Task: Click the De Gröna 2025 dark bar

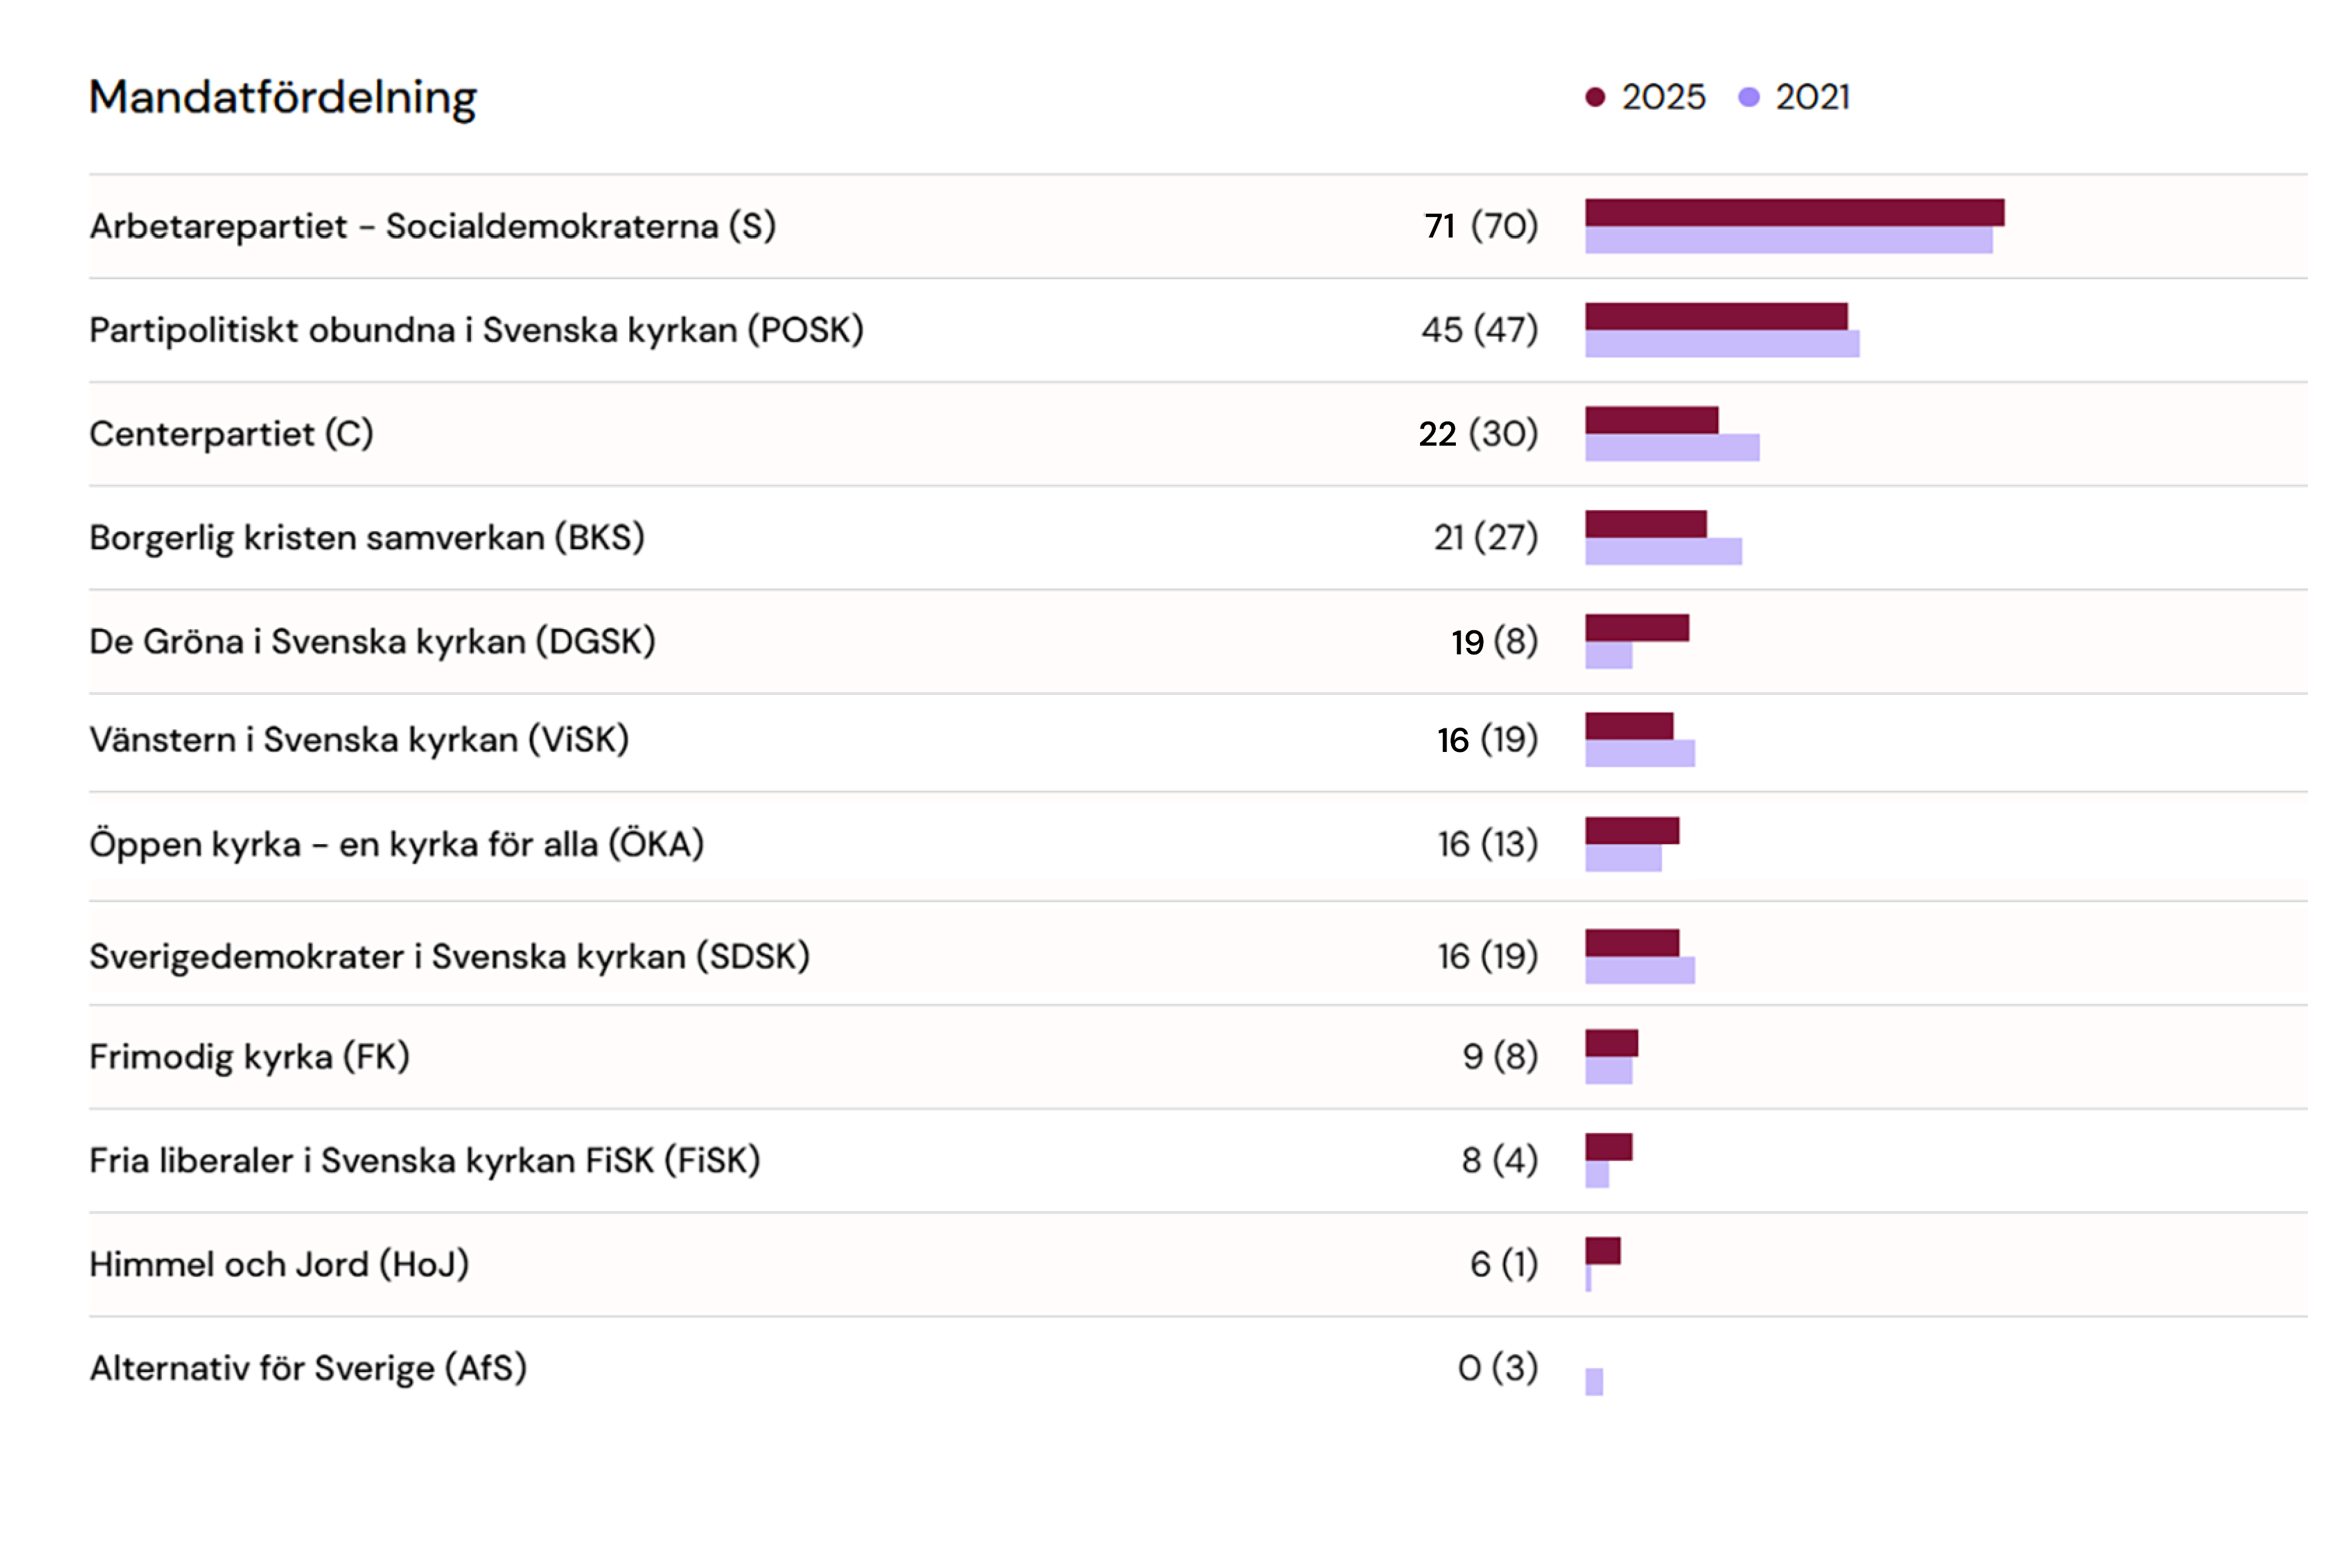Action: click(1637, 628)
